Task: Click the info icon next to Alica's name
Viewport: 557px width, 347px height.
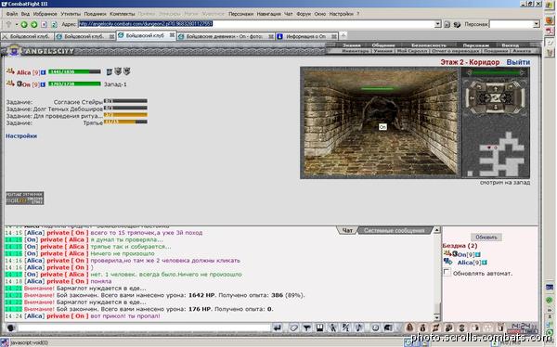Action: coord(43,72)
